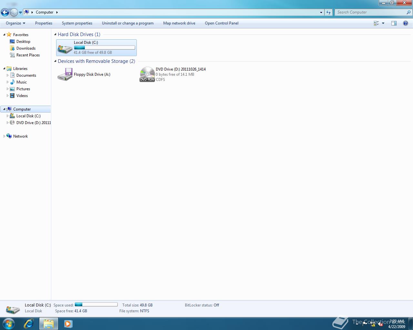This screenshot has height=330, width=413.
Task: Select Libraries in the navigation pane
Action: [20, 69]
